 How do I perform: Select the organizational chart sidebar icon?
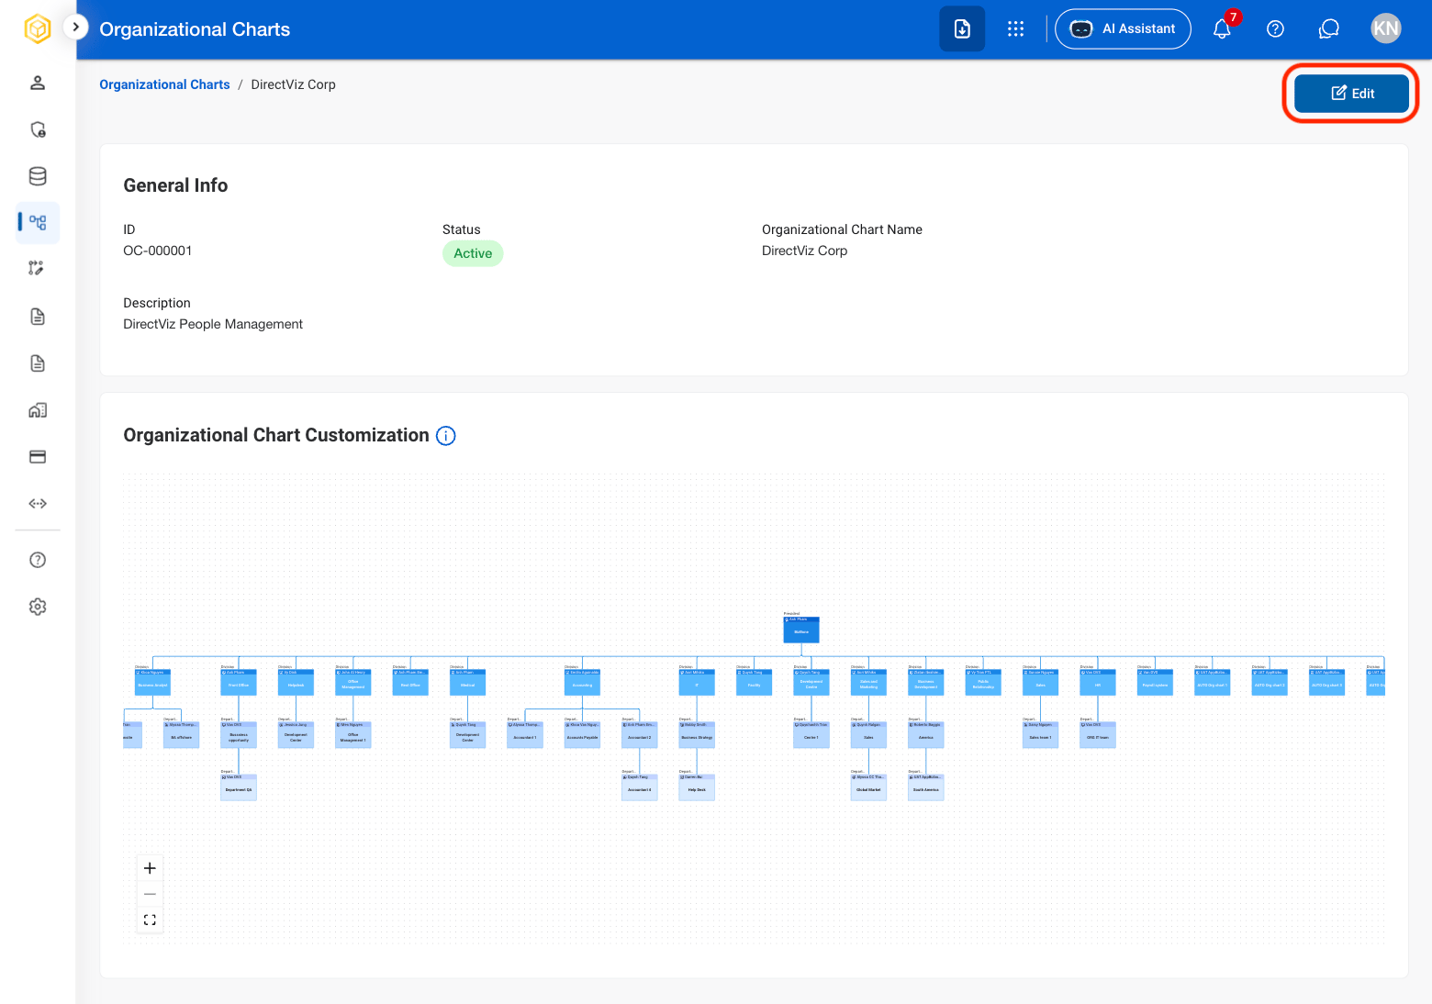click(38, 222)
